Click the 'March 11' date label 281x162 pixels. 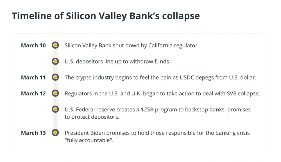(33, 78)
